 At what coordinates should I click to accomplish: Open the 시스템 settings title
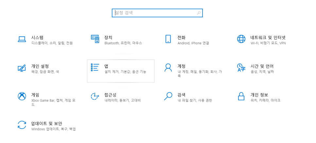point(37,38)
